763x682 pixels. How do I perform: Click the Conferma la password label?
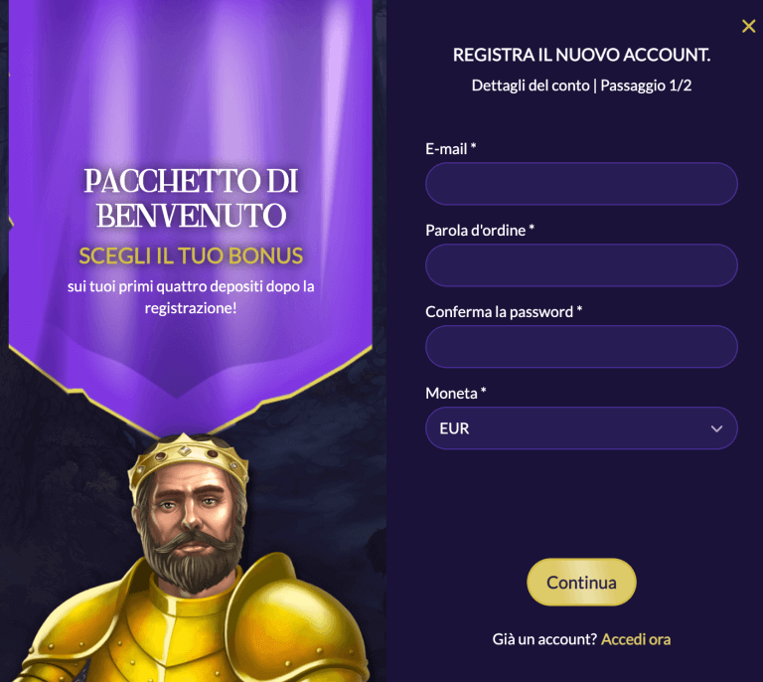(504, 311)
